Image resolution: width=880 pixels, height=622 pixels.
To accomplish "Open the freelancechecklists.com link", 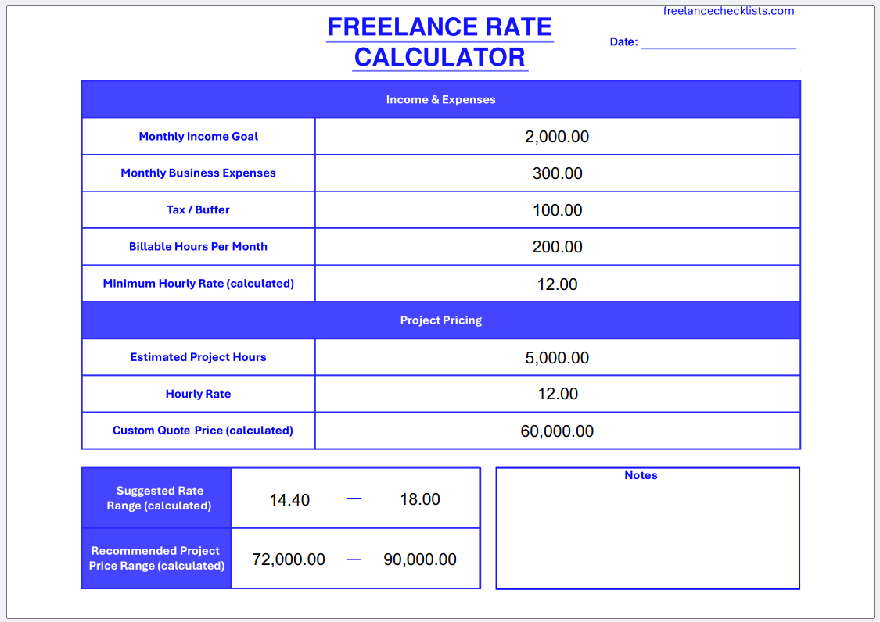I will coord(728,11).
